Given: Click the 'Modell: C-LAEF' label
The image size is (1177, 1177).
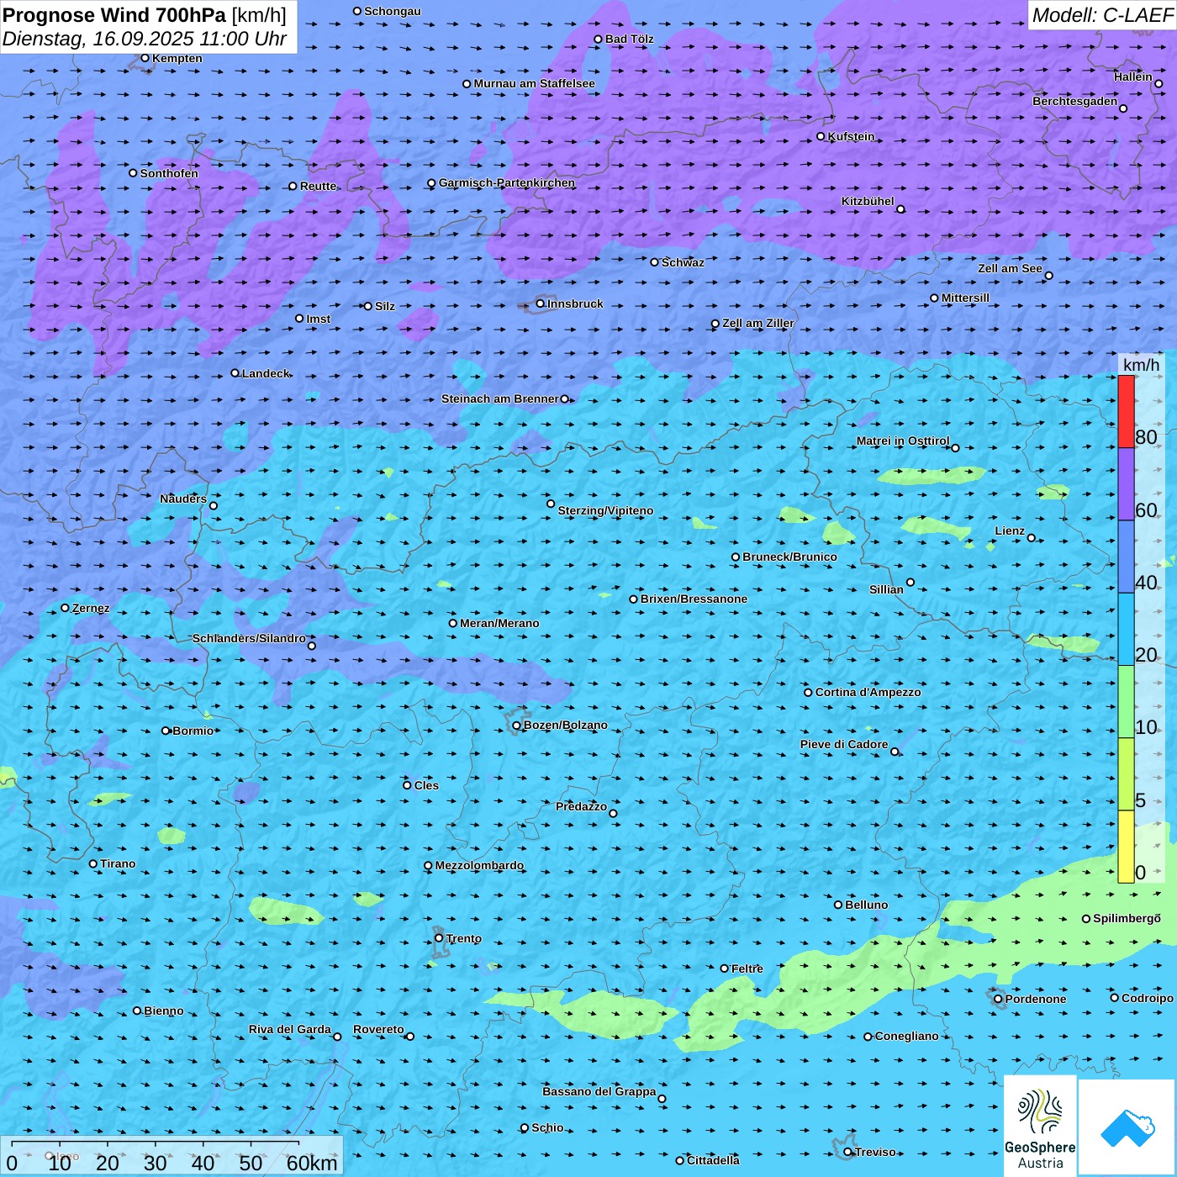Looking at the screenshot, I should [x=1102, y=15].
